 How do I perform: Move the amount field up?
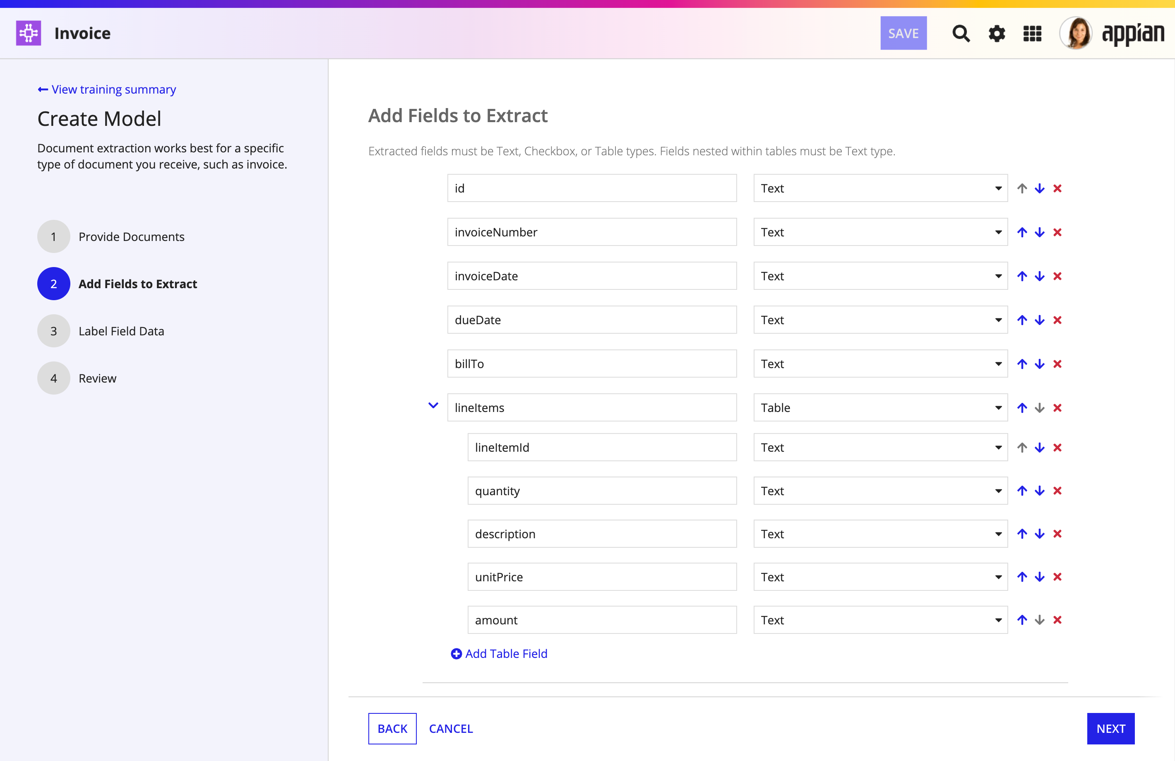click(x=1022, y=620)
